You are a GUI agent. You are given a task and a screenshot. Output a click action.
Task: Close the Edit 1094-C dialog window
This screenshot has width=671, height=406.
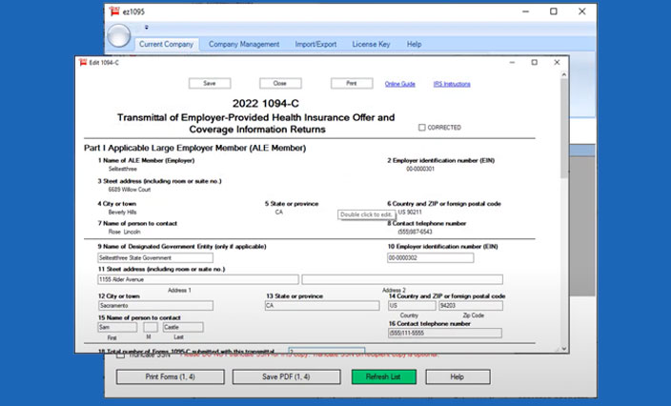coord(557,63)
